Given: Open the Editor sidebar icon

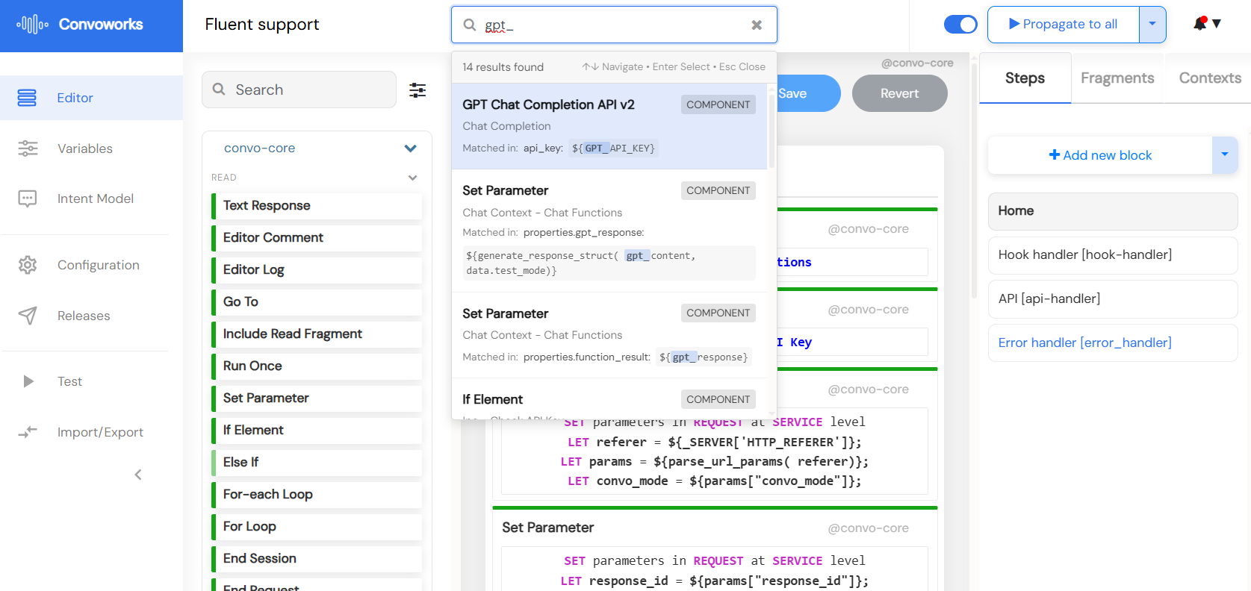Looking at the screenshot, I should 27,98.
